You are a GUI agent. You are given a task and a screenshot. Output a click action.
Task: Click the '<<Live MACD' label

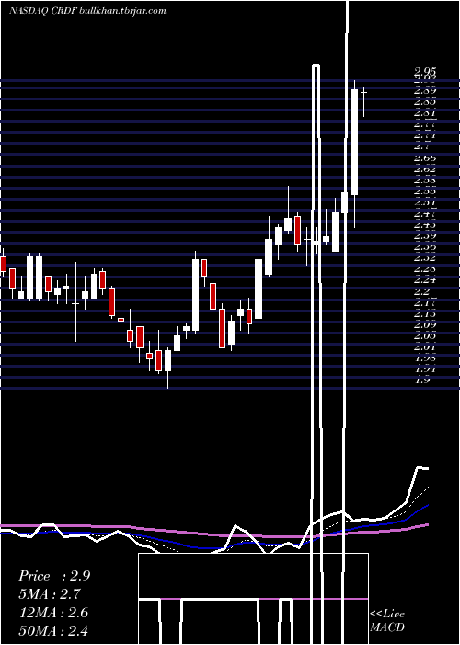387,621
